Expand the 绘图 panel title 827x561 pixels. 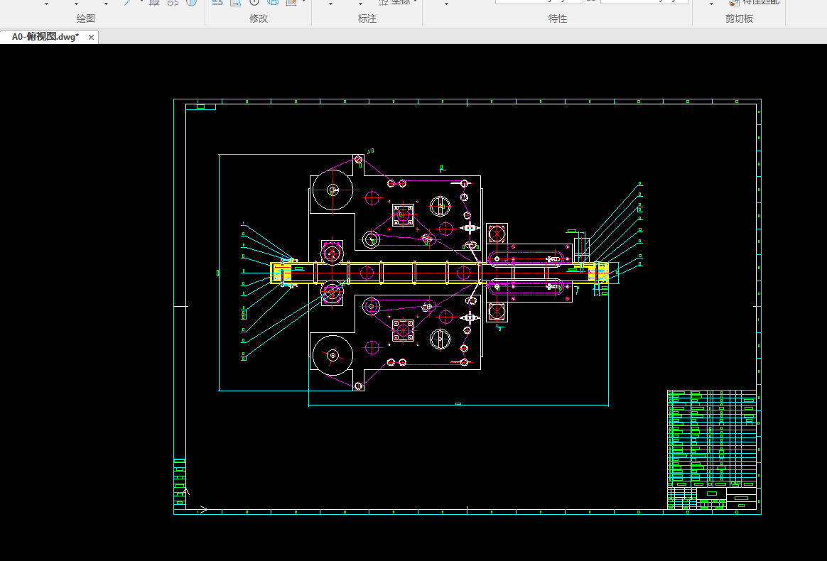(x=85, y=18)
